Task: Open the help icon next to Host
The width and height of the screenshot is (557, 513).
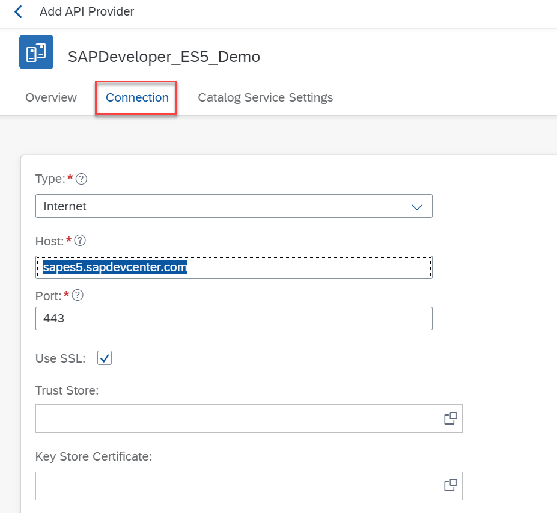Action: (79, 241)
